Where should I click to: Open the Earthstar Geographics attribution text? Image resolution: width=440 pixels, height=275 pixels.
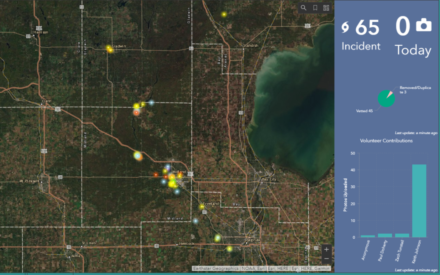pos(216,268)
